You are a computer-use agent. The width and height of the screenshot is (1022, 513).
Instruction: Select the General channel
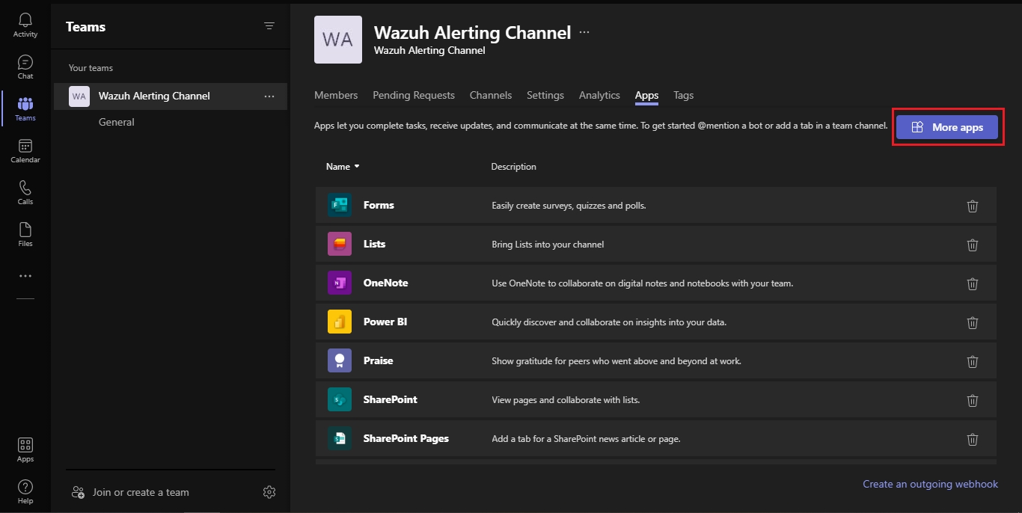[x=117, y=122]
